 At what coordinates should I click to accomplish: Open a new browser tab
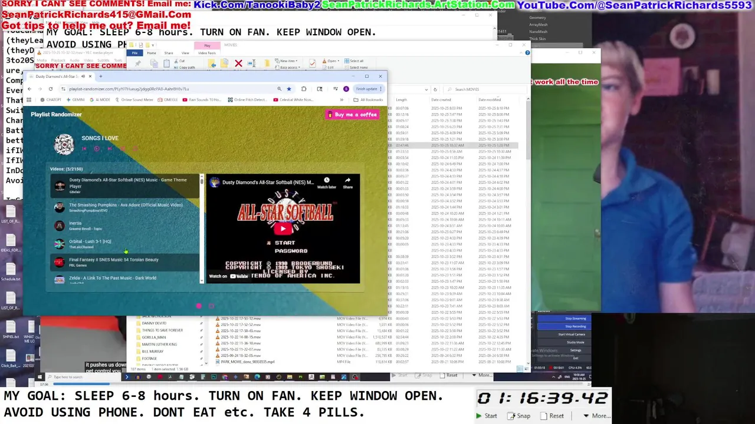click(x=100, y=76)
